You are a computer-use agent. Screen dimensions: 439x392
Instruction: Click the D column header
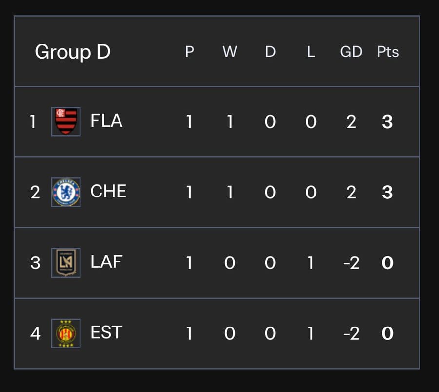tap(270, 52)
